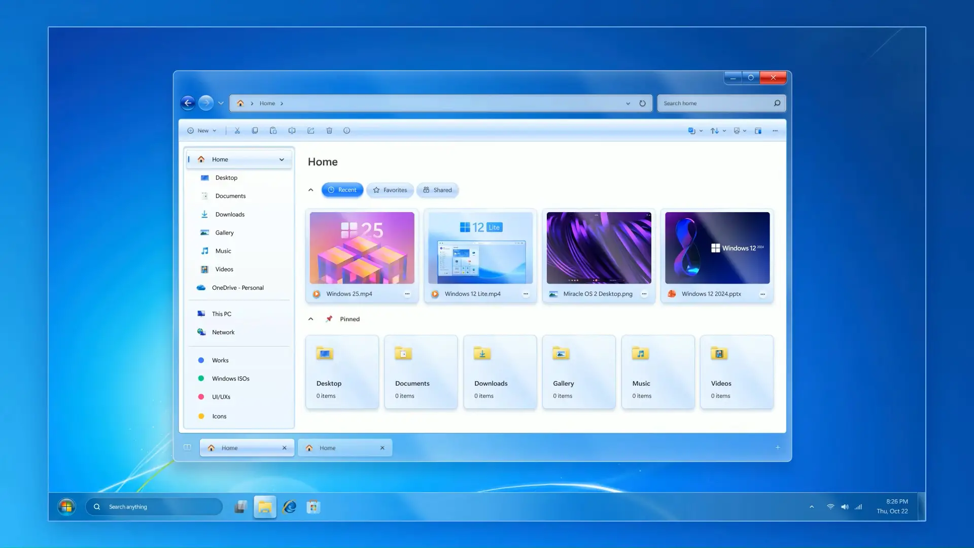Open the Properties info icon

346,130
